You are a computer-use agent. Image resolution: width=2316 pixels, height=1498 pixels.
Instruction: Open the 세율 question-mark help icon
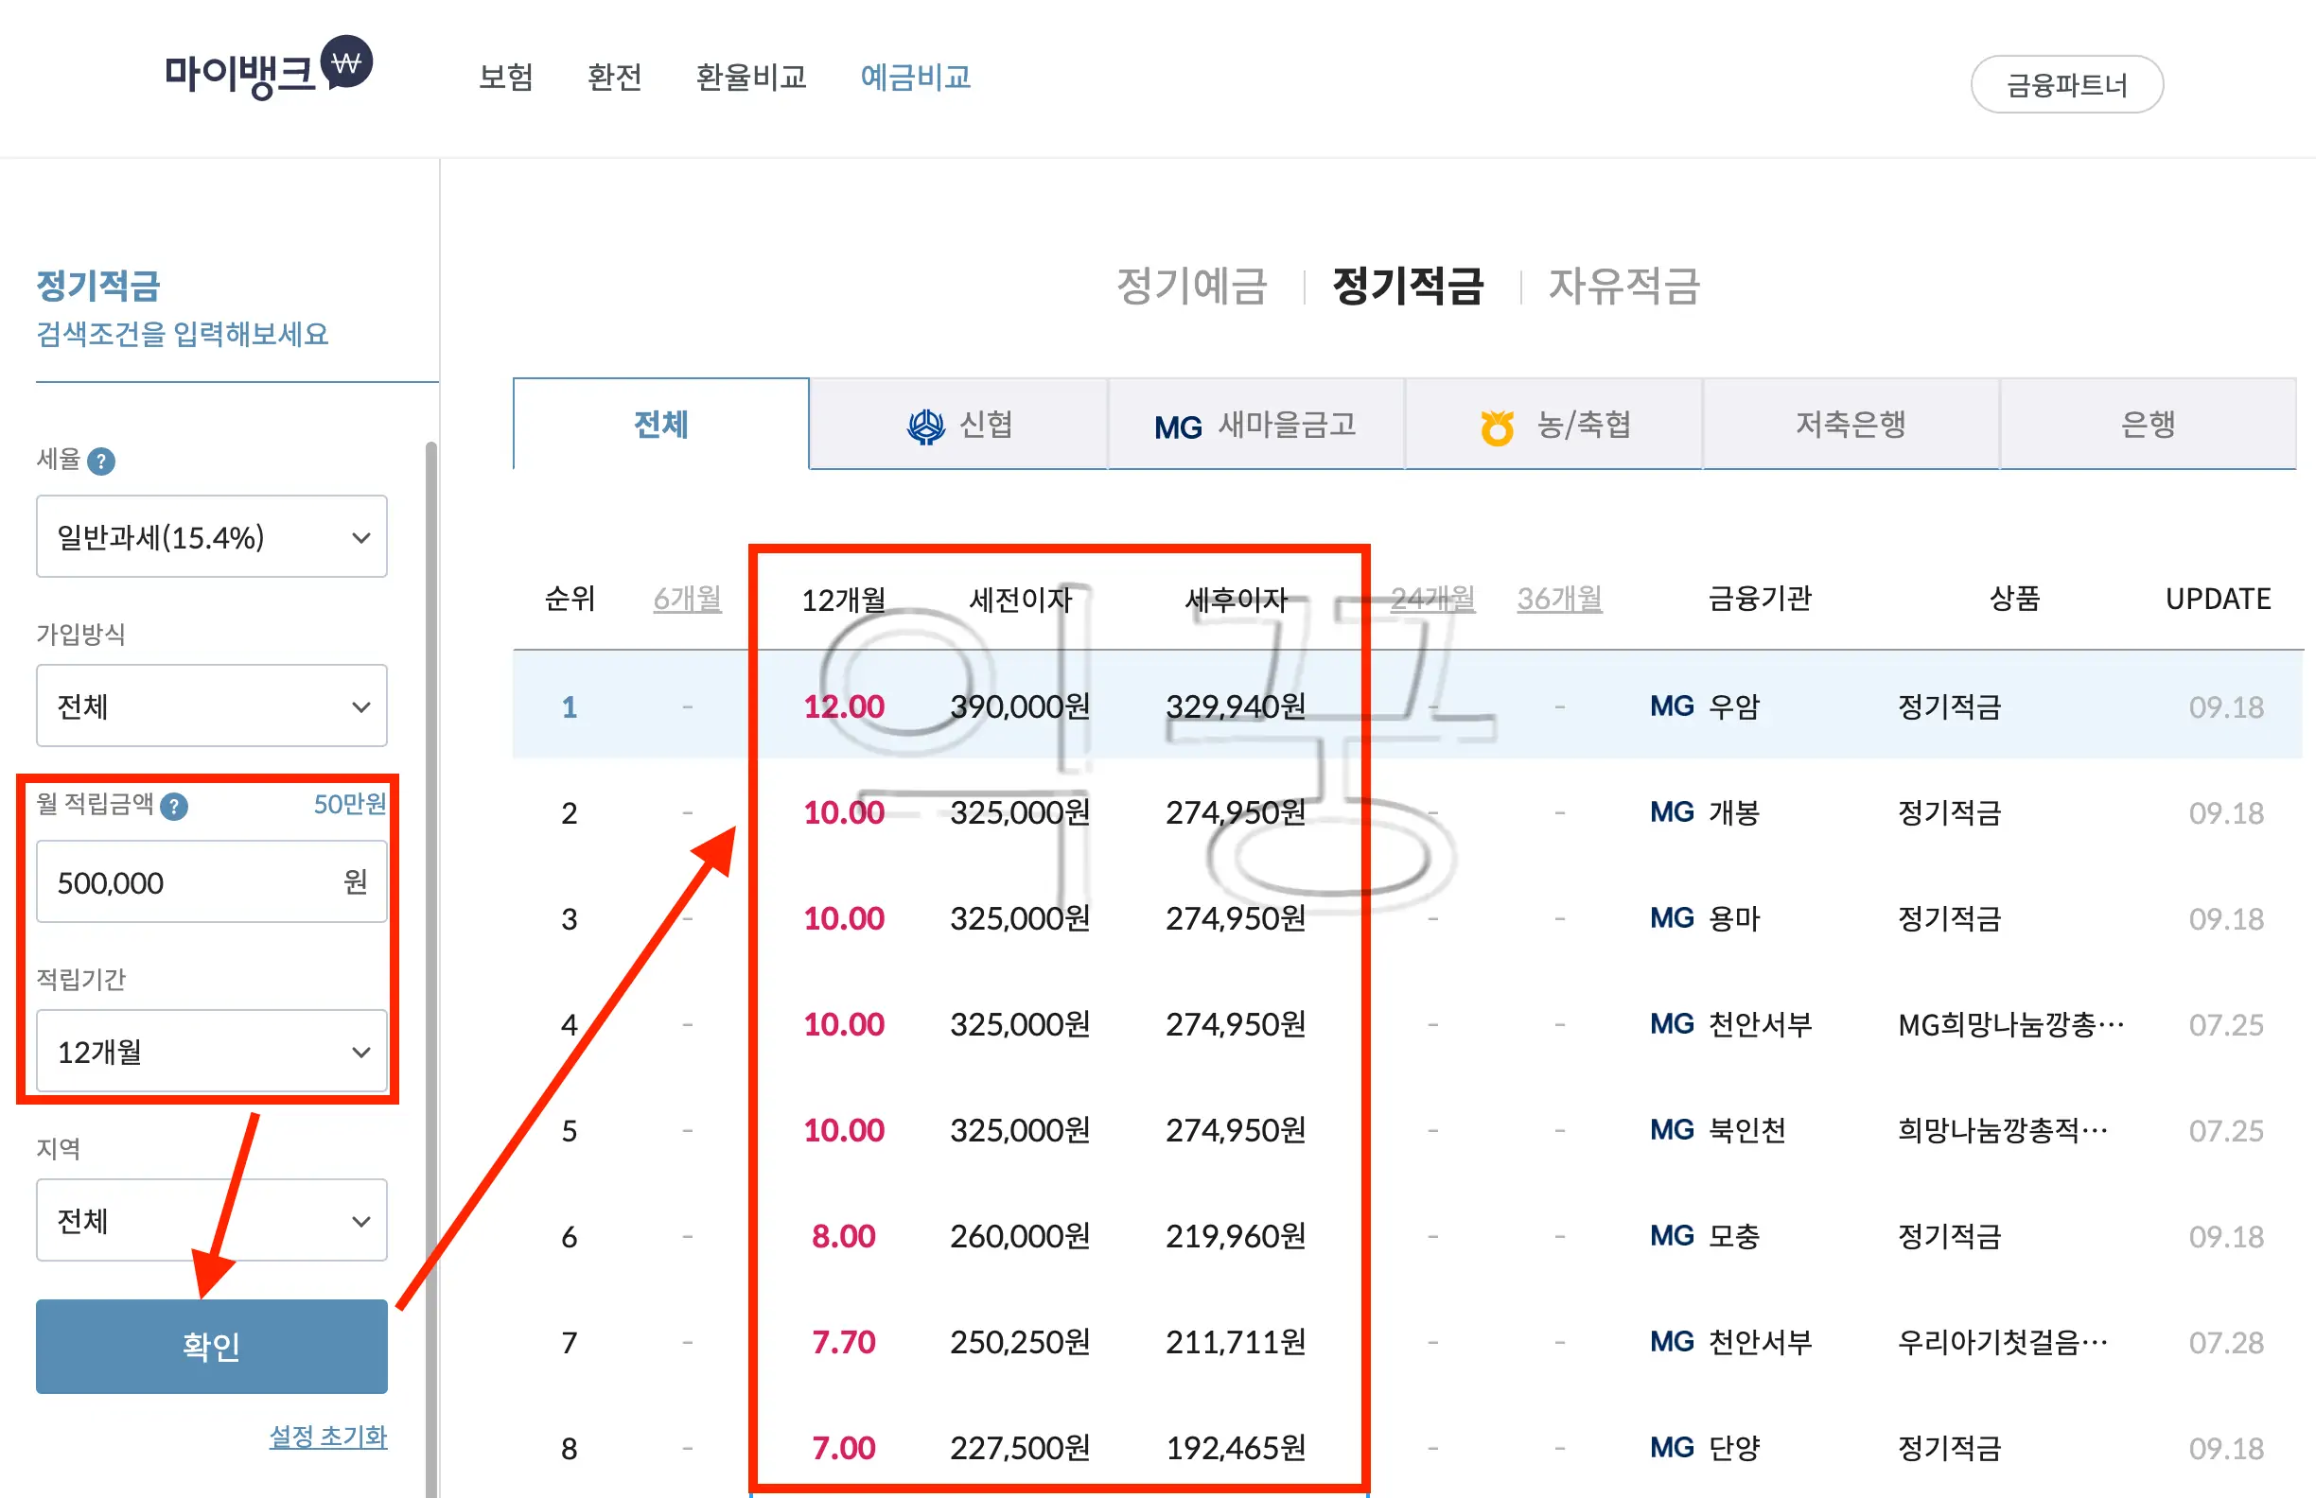click(x=104, y=462)
